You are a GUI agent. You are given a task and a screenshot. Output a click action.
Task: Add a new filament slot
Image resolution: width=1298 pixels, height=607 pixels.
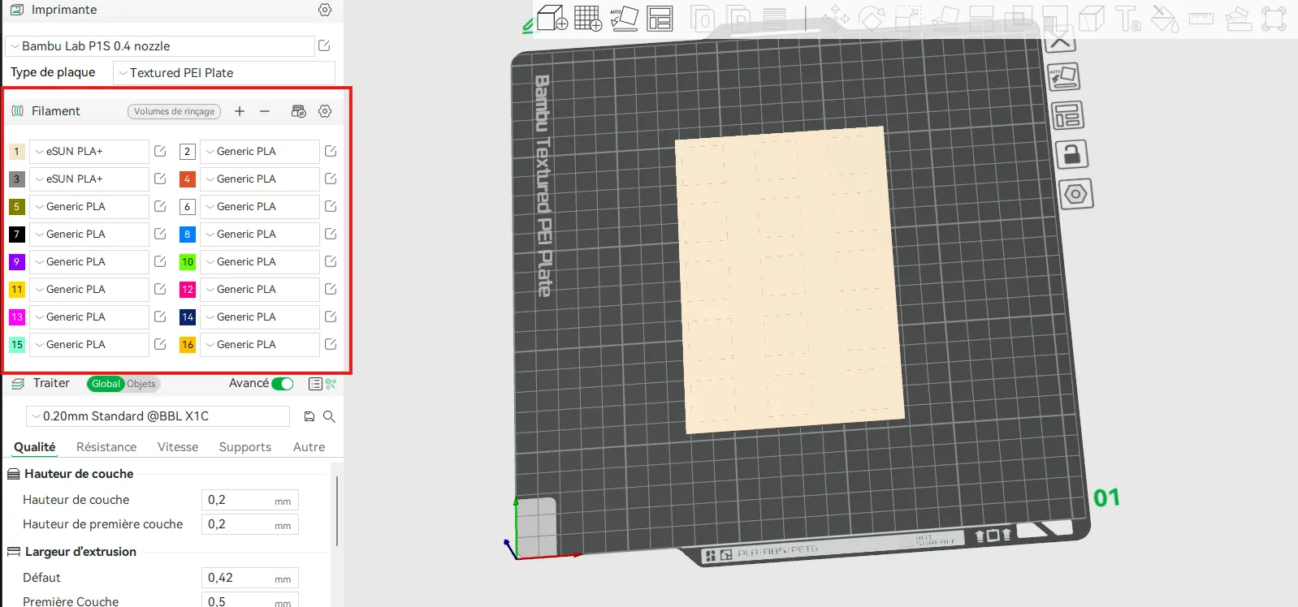240,111
